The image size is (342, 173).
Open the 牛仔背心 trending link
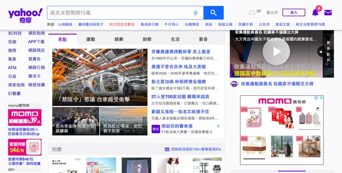point(171,24)
